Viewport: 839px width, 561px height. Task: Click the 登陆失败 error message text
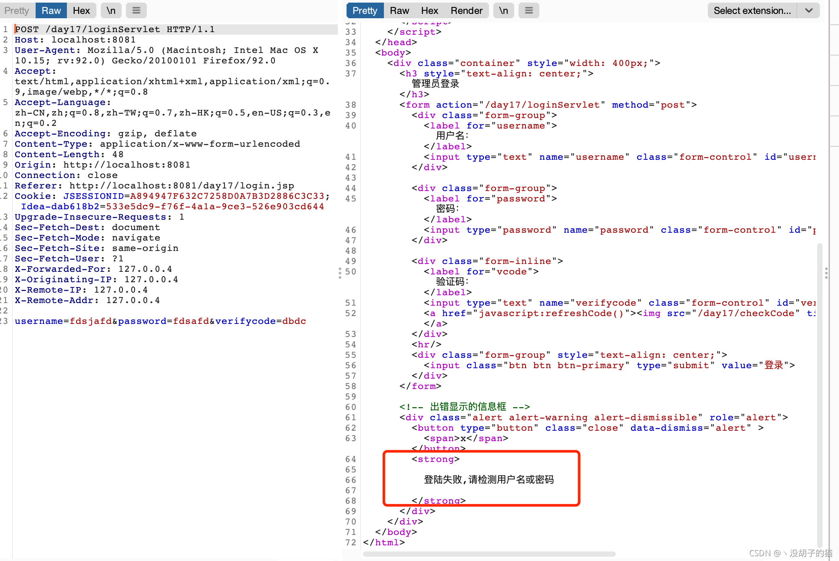pos(489,479)
